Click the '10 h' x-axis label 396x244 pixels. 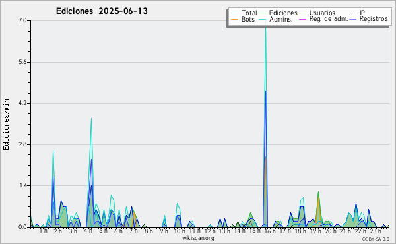180,231
